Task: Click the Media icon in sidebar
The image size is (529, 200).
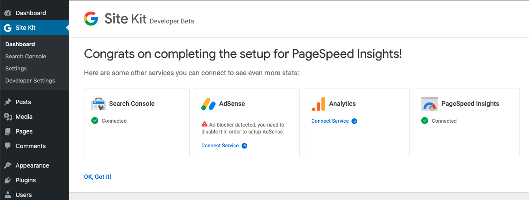Action: click(7, 117)
